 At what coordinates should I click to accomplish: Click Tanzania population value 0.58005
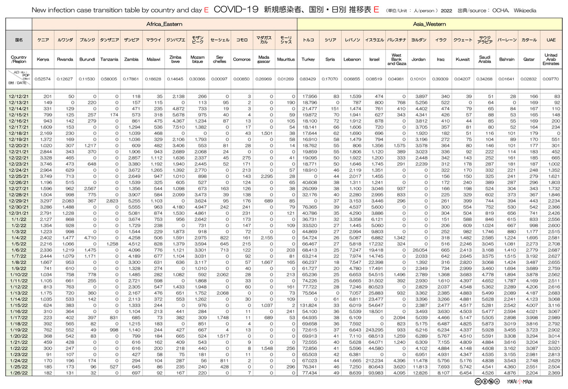pos(109,79)
